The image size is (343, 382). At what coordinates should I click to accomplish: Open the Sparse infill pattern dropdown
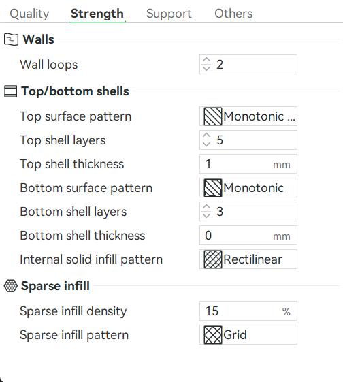pos(248,335)
